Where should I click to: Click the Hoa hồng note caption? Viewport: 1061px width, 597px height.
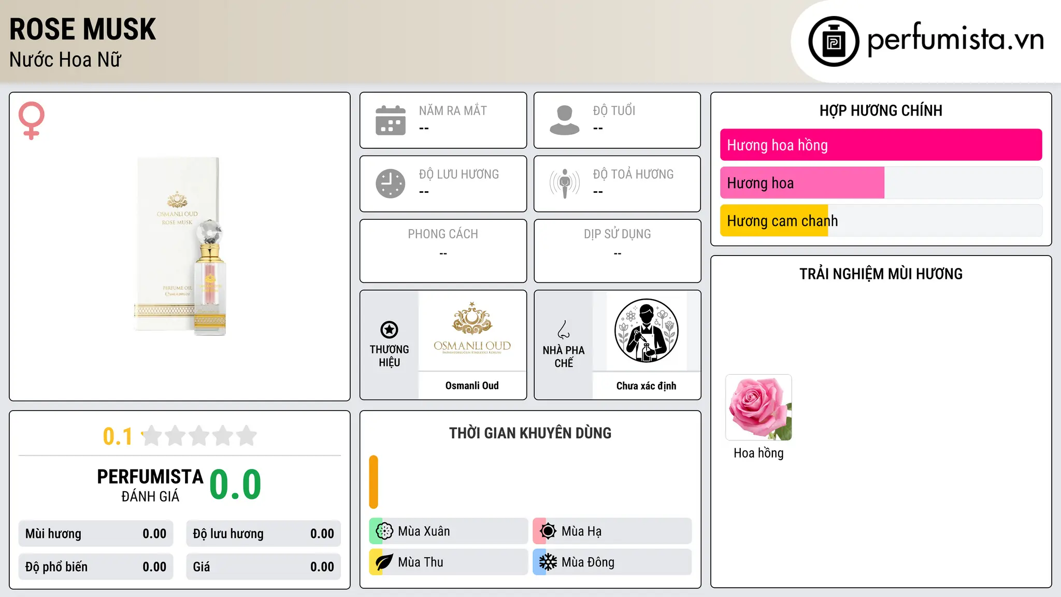[758, 453]
